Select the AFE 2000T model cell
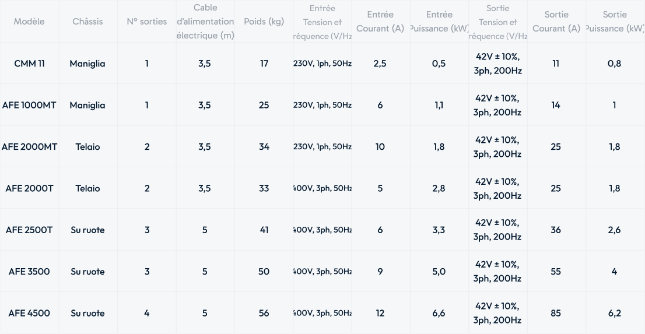Viewport: 645px width, 334px height. (x=29, y=188)
